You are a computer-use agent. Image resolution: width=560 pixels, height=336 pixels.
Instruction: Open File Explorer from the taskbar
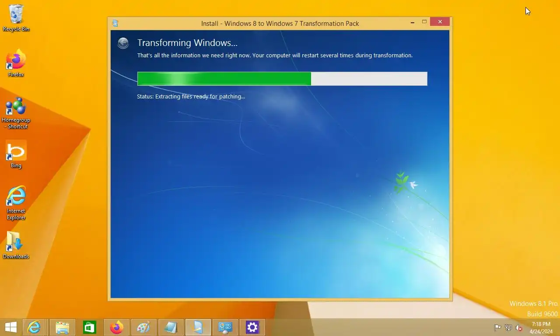pyautogui.click(x=63, y=327)
